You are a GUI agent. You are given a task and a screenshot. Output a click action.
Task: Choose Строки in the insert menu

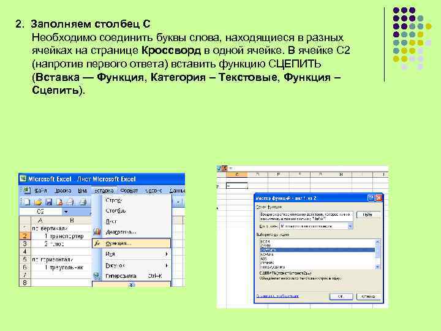(131, 200)
